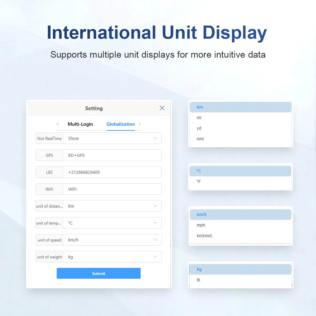Pick kn(knot) in the speed list
316x316 pixels.
click(x=240, y=236)
